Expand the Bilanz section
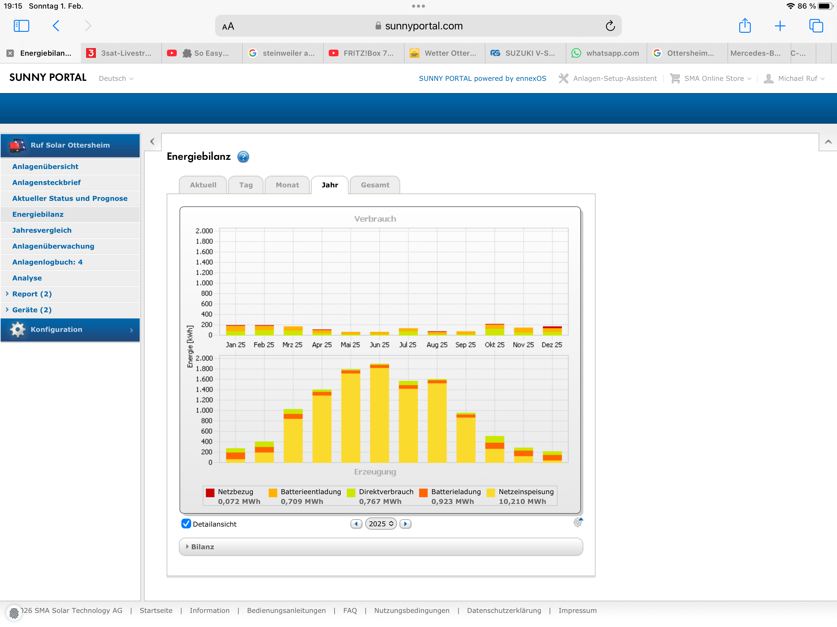837x627 pixels. click(x=203, y=547)
